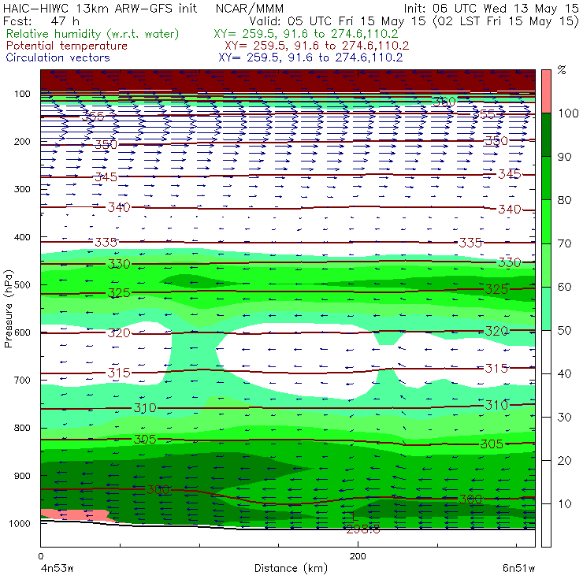Click the white 10–20% legend box
Screen dimensions: 583x583
tap(546, 482)
